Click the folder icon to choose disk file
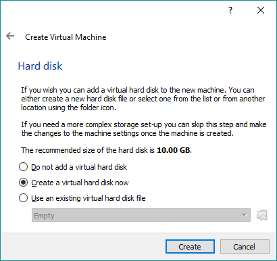Screen dimensions: 277x261 coord(262,215)
